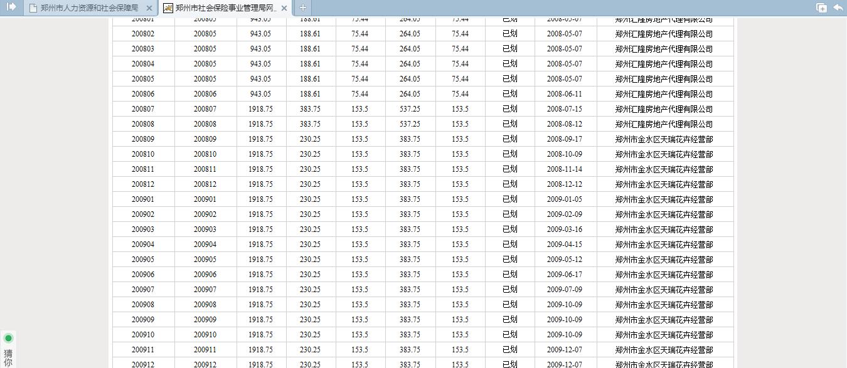847x368 pixels.
Task: Click 1918.75 in the 2008-11-14 row
Action: pyautogui.click(x=260, y=169)
